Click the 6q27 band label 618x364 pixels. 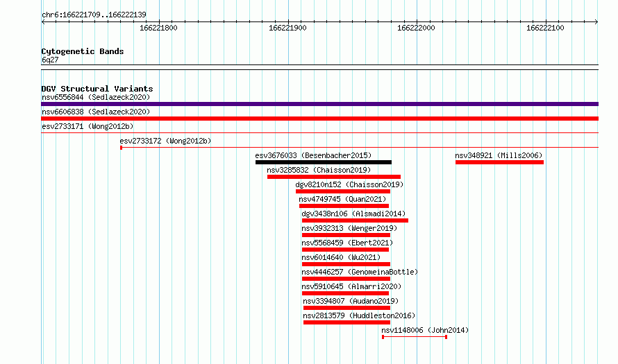click(50, 60)
